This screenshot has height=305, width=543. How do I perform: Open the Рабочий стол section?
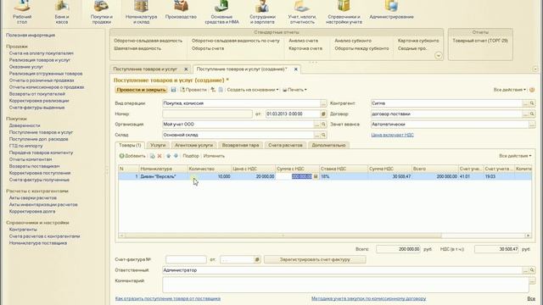pyautogui.click(x=22, y=13)
